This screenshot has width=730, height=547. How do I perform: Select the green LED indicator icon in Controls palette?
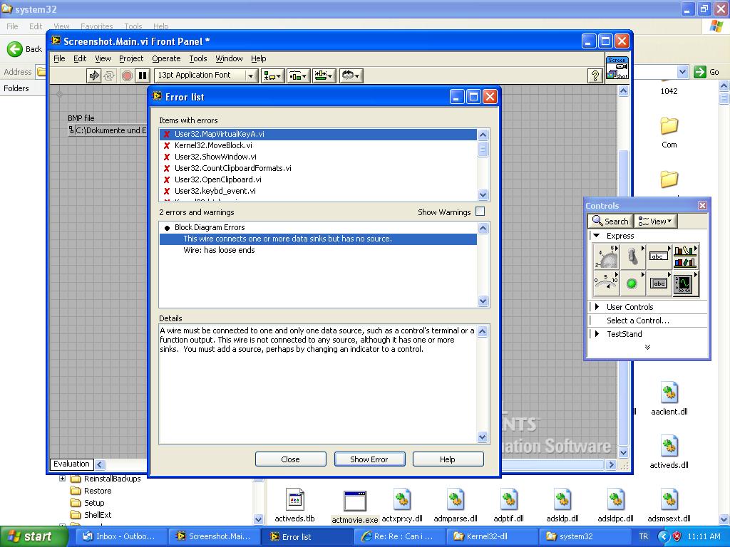(633, 283)
